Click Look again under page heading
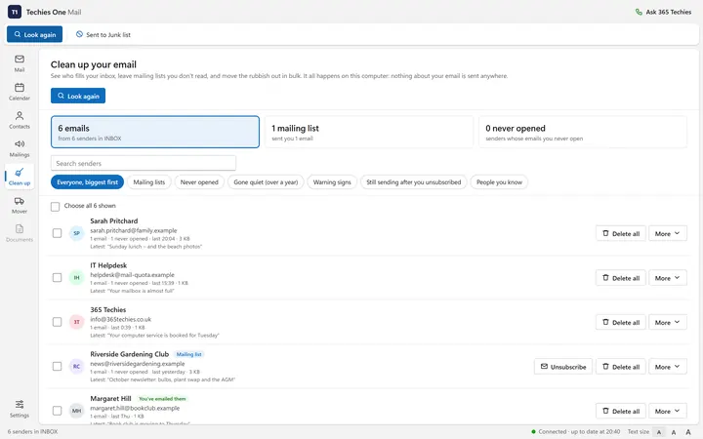Screen dimensions: 703x439 78,96
